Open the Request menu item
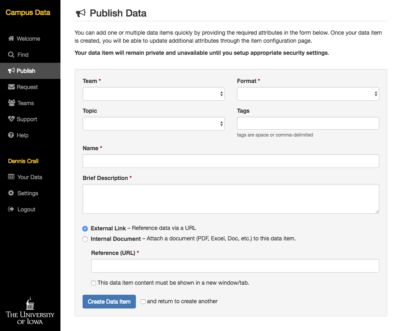The height and width of the screenshot is (331, 395). (x=27, y=87)
